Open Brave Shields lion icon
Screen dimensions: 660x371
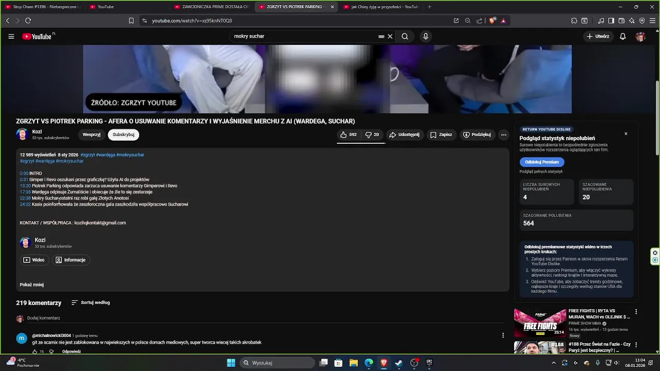coord(492,21)
